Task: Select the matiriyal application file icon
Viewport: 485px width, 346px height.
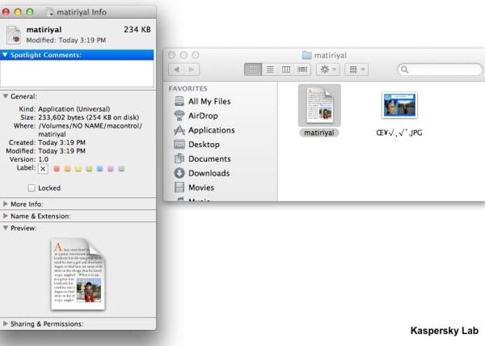Action: pos(319,105)
